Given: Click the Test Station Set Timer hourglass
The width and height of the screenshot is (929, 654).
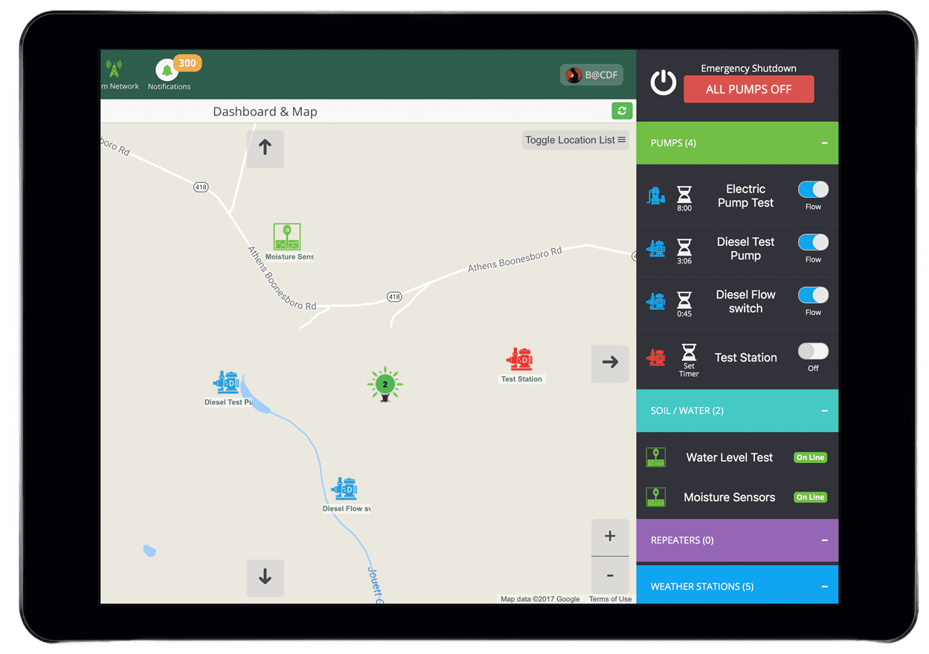Looking at the screenshot, I should coord(689,352).
